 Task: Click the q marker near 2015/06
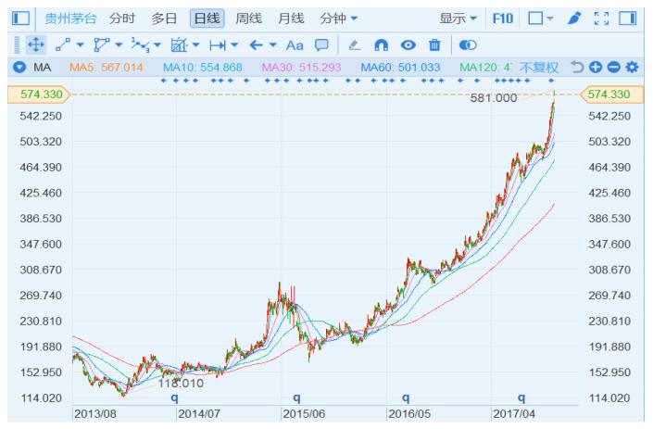pos(296,398)
